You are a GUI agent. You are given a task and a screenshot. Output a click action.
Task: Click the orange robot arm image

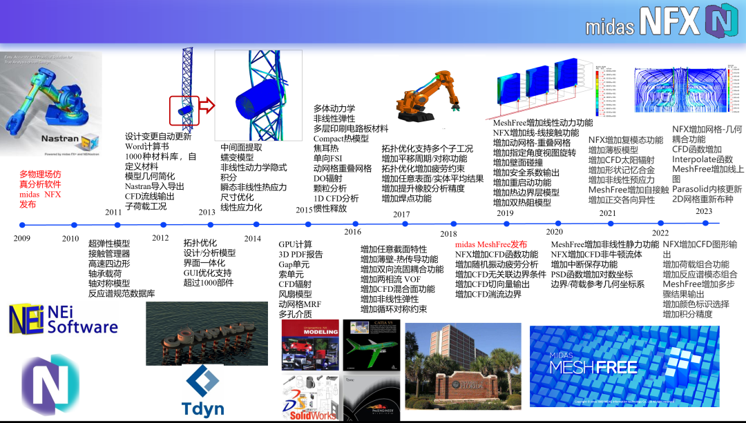428,97
